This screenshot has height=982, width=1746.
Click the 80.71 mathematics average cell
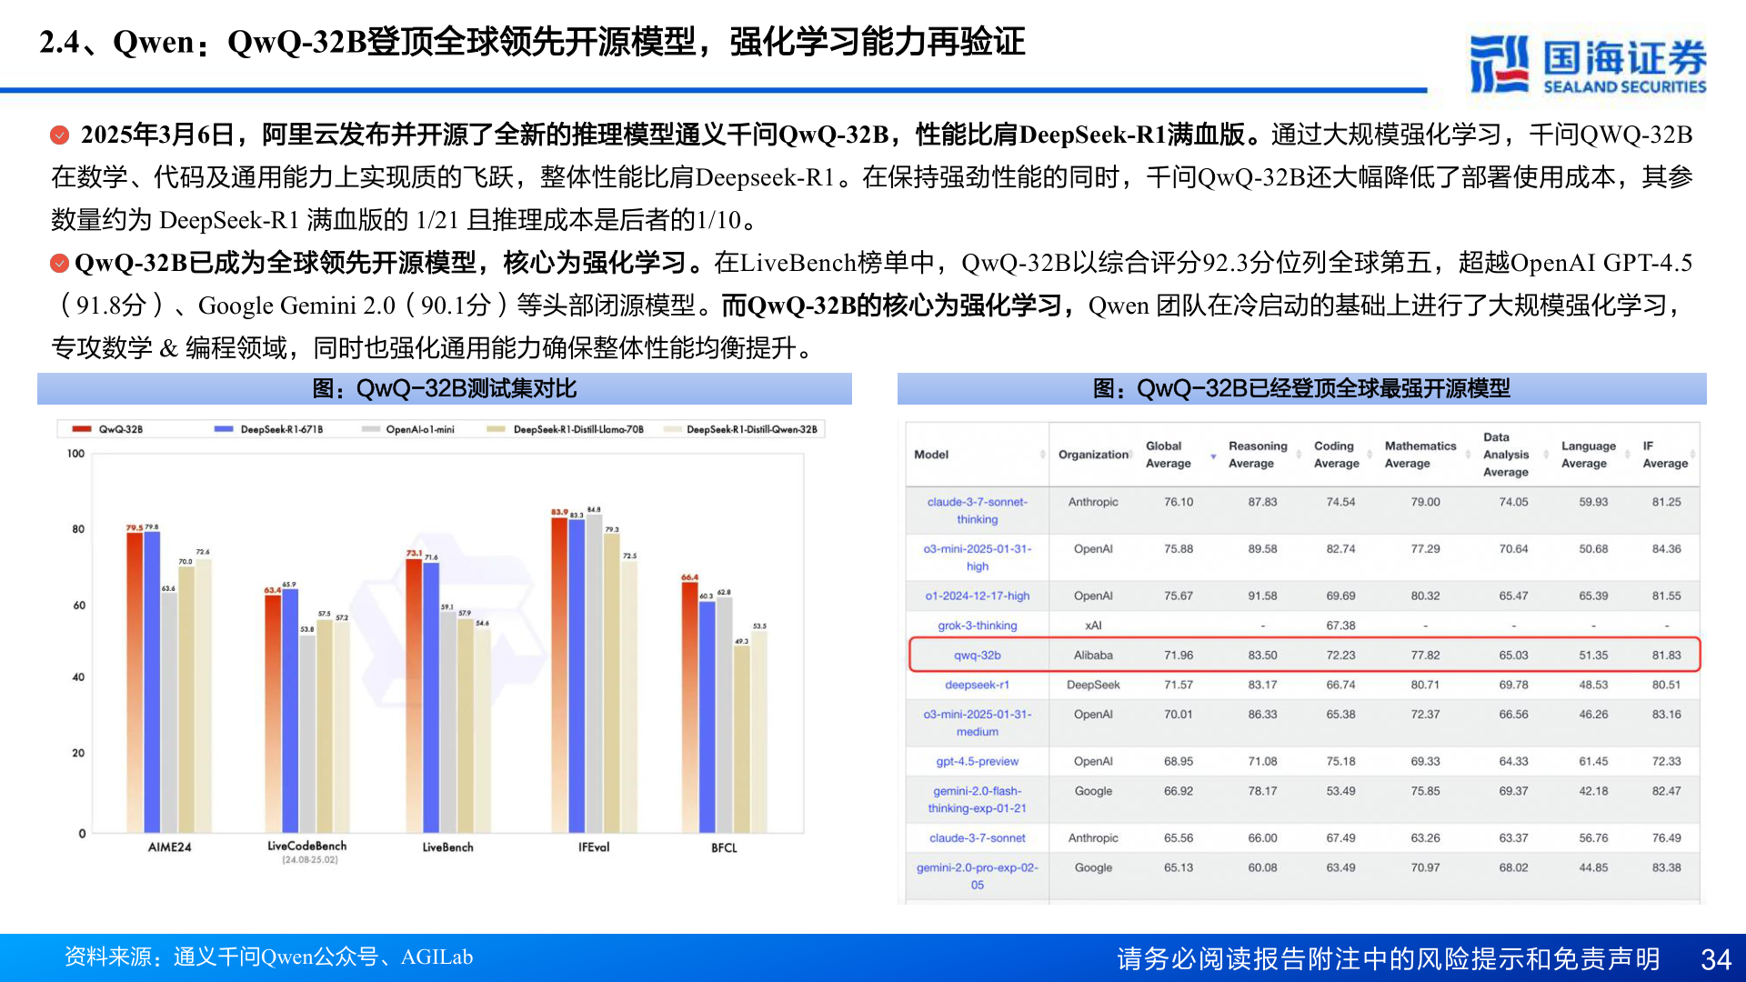click(x=1425, y=686)
